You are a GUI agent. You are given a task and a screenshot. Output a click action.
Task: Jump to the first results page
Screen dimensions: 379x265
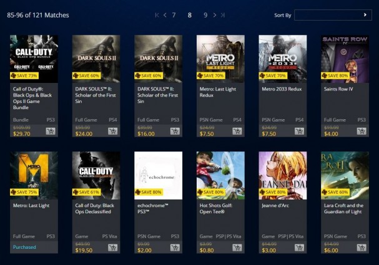coord(157,15)
